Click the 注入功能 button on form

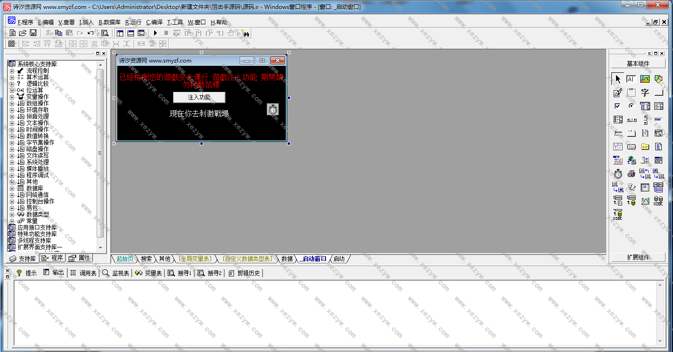pos(199,98)
